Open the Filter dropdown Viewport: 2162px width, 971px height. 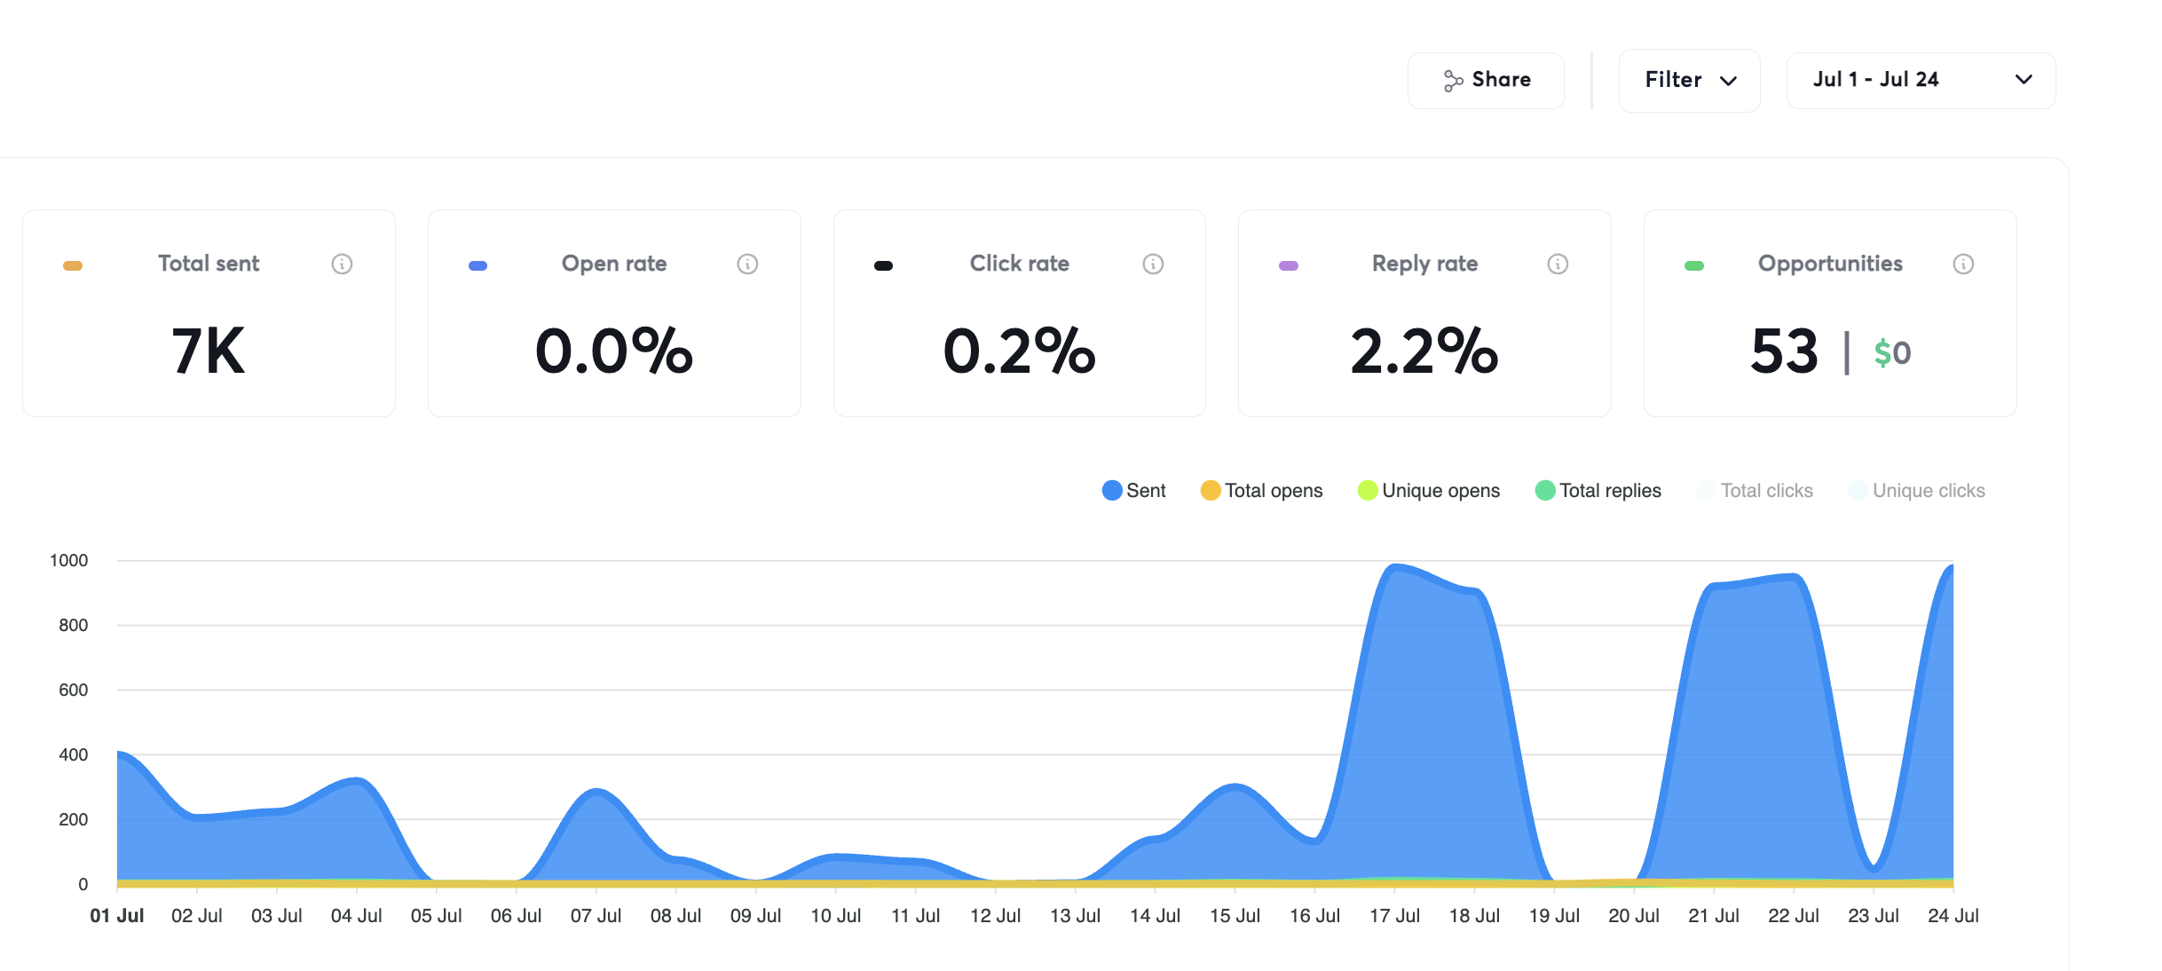[1689, 80]
